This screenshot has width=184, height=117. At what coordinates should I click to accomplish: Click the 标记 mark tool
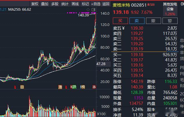85,4
